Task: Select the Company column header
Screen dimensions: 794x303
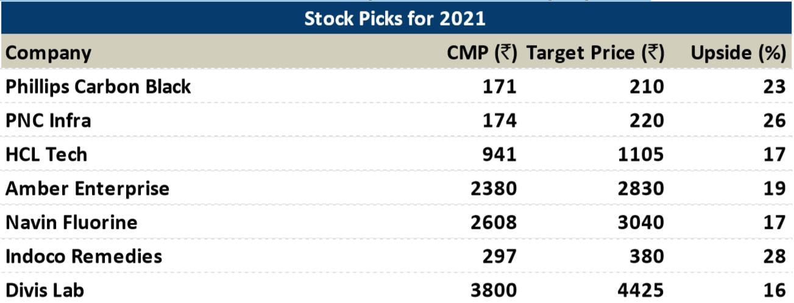Action: (x=48, y=53)
